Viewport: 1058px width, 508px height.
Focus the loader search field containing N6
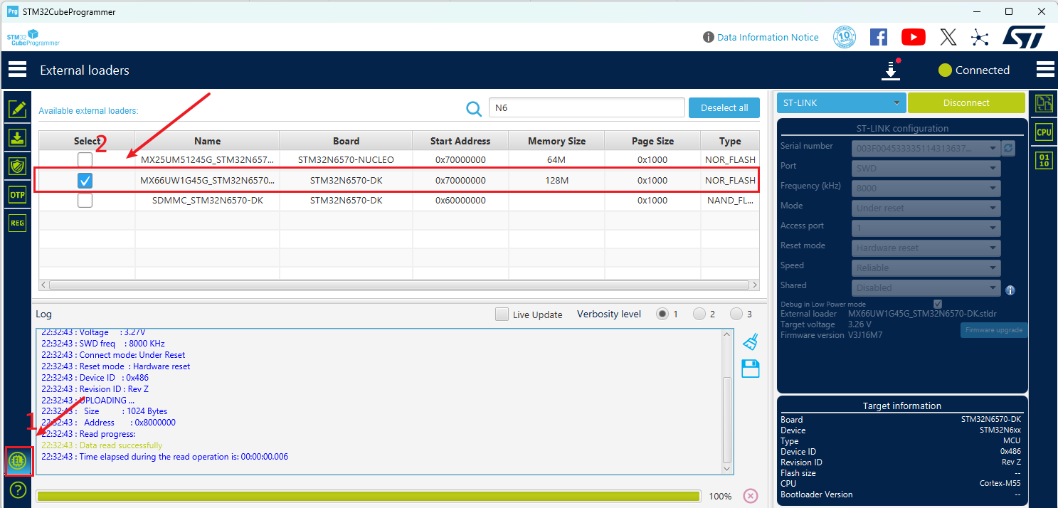[x=586, y=108]
